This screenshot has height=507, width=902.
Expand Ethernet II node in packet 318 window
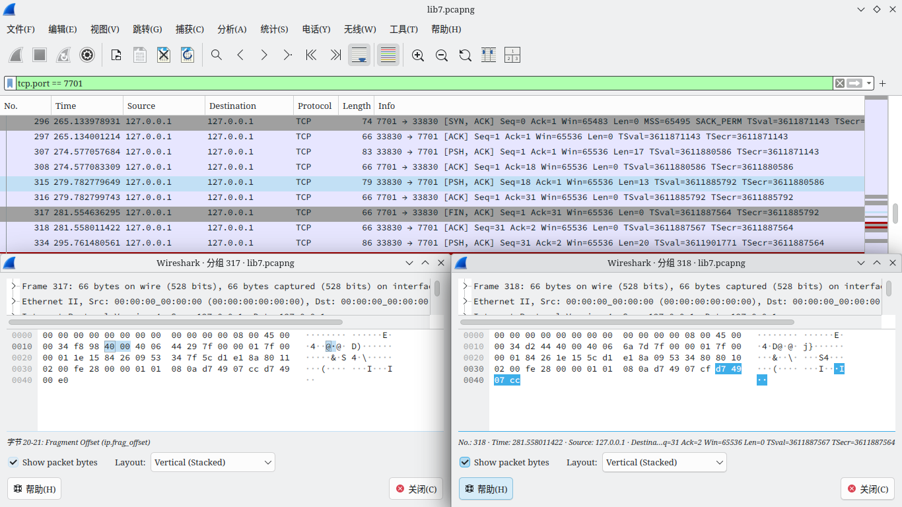coord(466,302)
